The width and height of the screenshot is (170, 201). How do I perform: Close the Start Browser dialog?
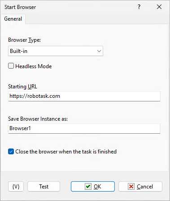[x=159, y=7]
